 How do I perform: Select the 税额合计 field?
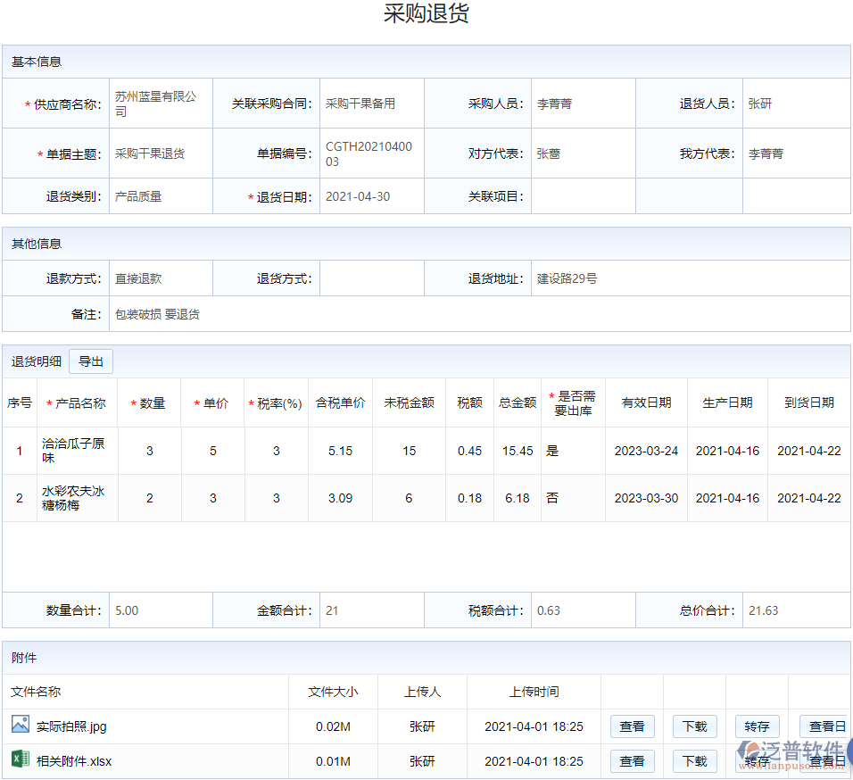[580, 610]
